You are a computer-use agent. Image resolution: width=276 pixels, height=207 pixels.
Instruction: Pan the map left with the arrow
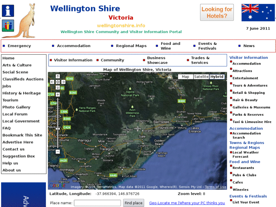point(52,82)
